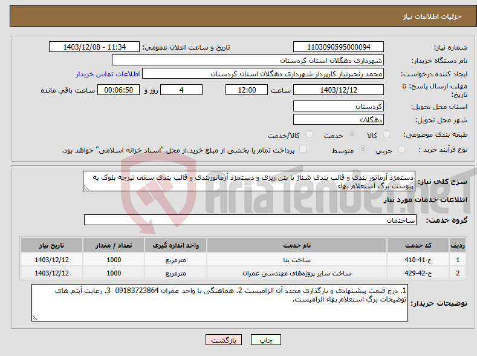Image resolution: width=477 pixels, height=356 pixels.
Task: Click quantity 1000 in ساخت بنا row
Action: point(114,260)
